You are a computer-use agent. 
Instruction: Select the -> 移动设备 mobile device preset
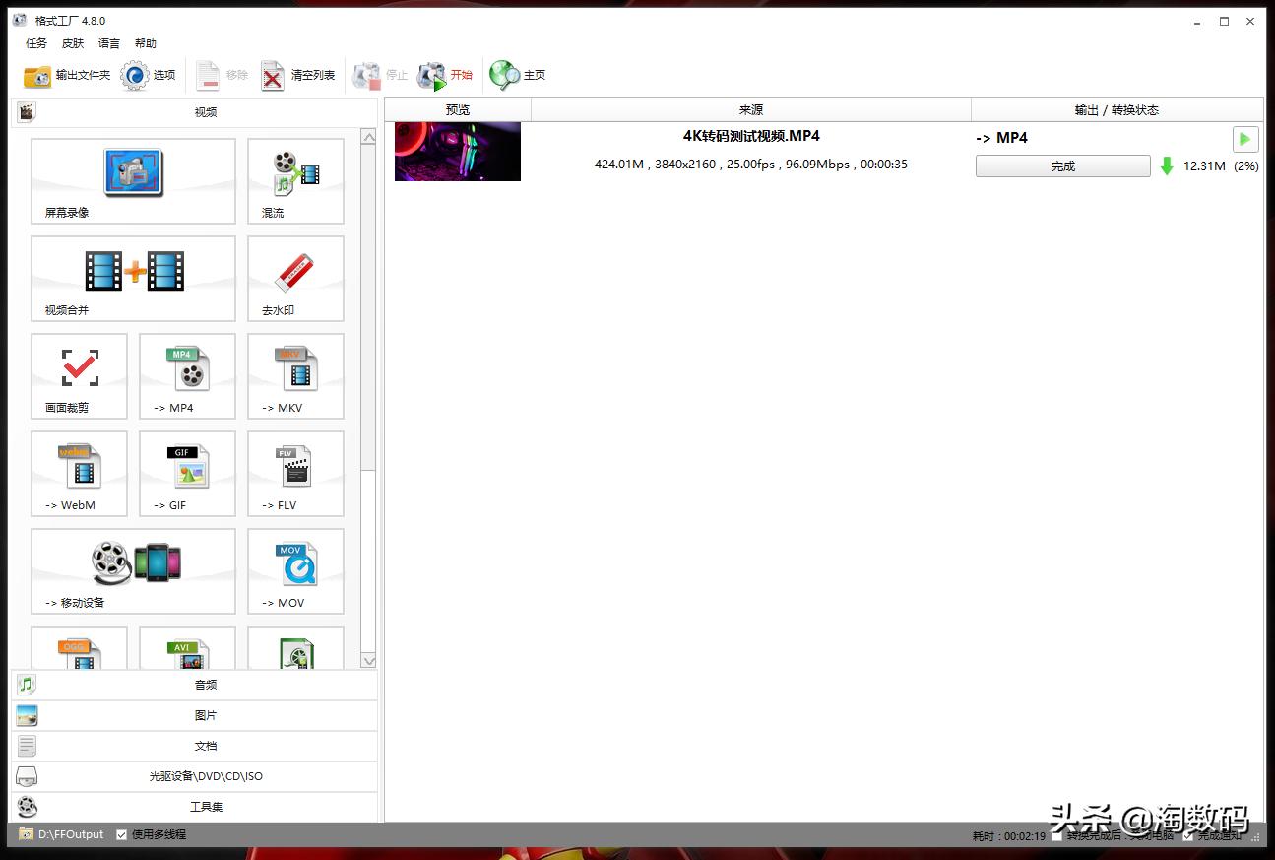pos(133,571)
